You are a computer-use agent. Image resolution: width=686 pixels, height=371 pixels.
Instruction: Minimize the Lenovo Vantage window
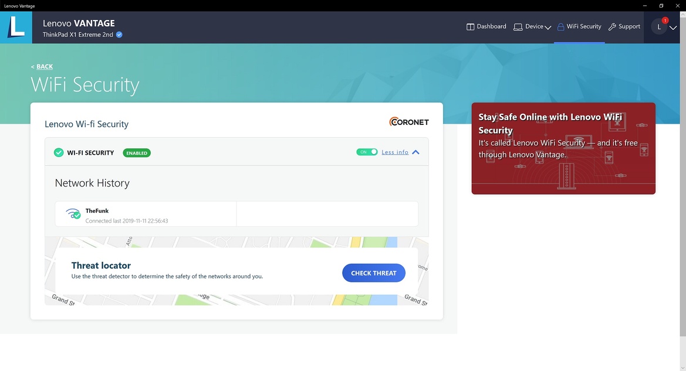(x=645, y=6)
